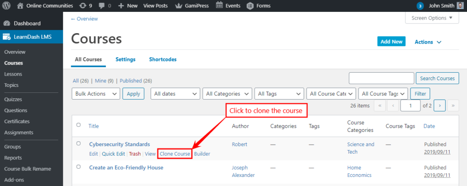Screen dimensions: 467x186
Task: Click Quick Edit under Cybersecurity Standards
Action: 114,154
